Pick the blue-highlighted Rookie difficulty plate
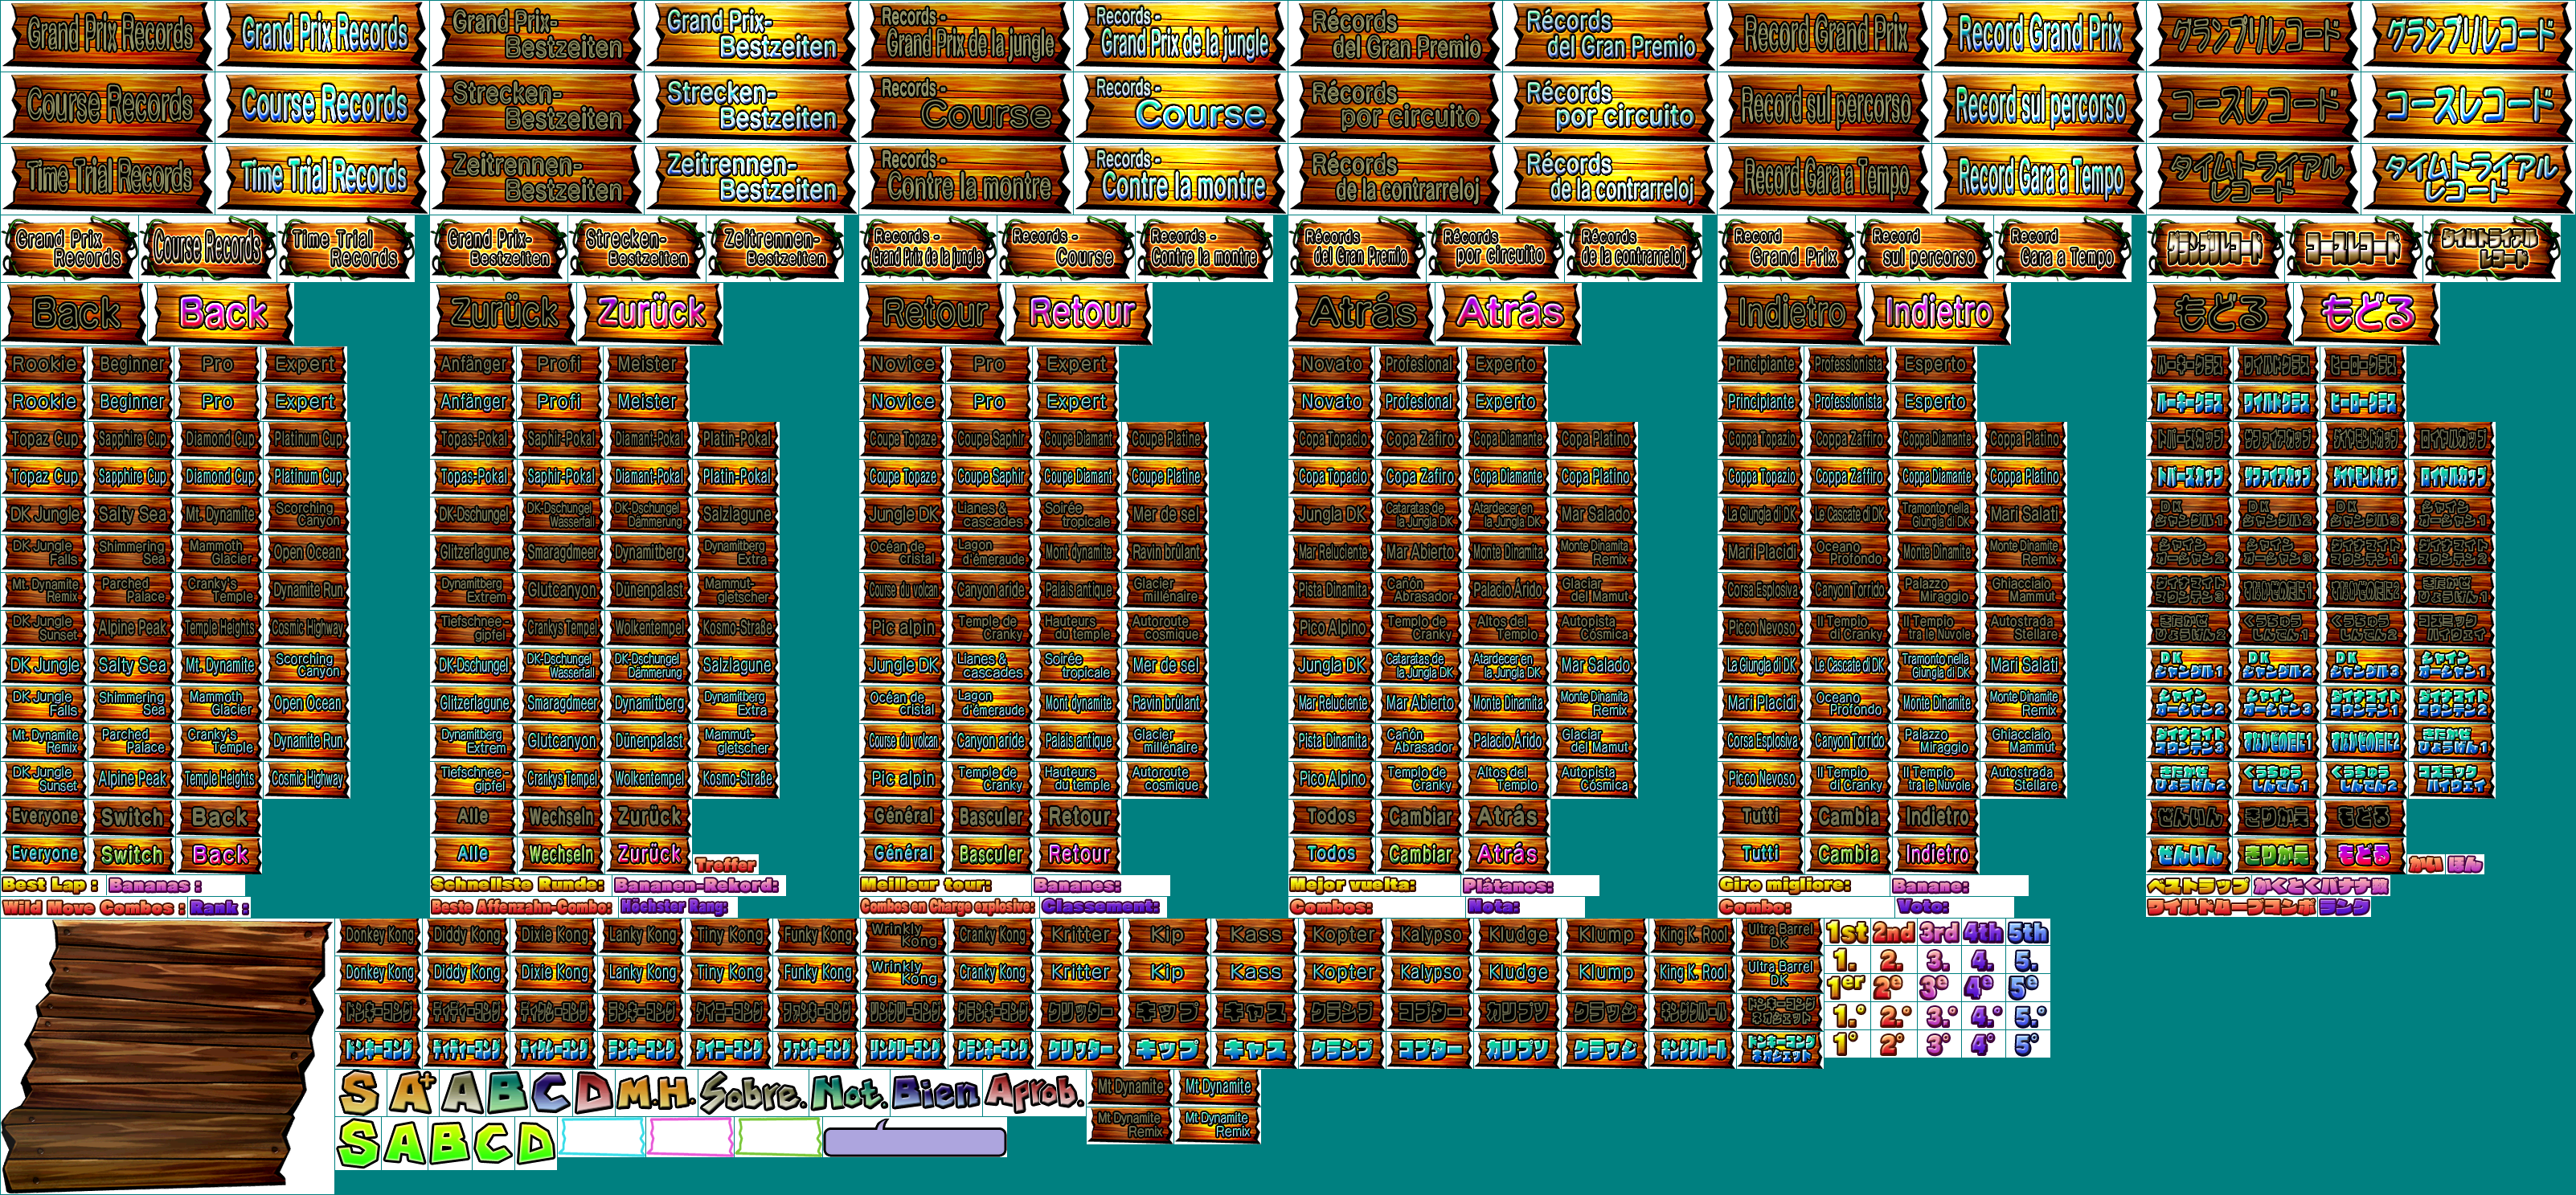Viewport: 2576px width, 1195px height. pos(45,402)
